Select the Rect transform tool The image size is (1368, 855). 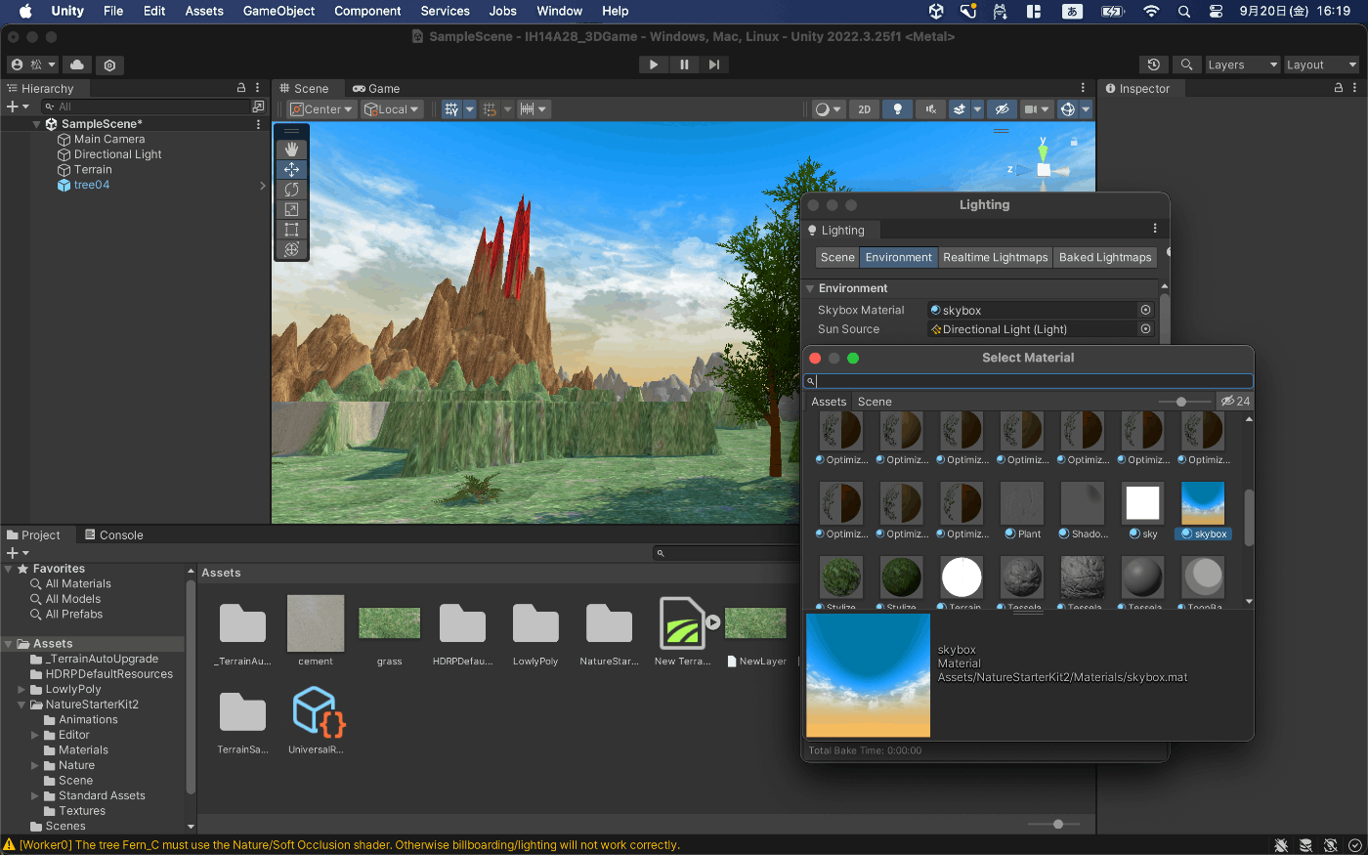click(x=291, y=230)
